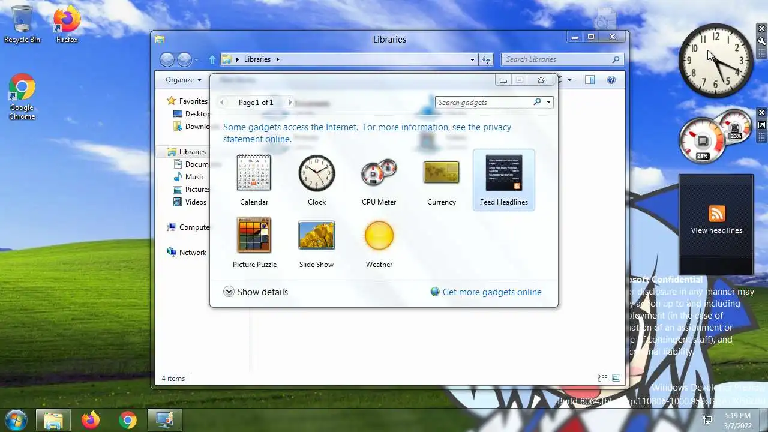
Task: Open the Start menu
Action: tap(16, 419)
